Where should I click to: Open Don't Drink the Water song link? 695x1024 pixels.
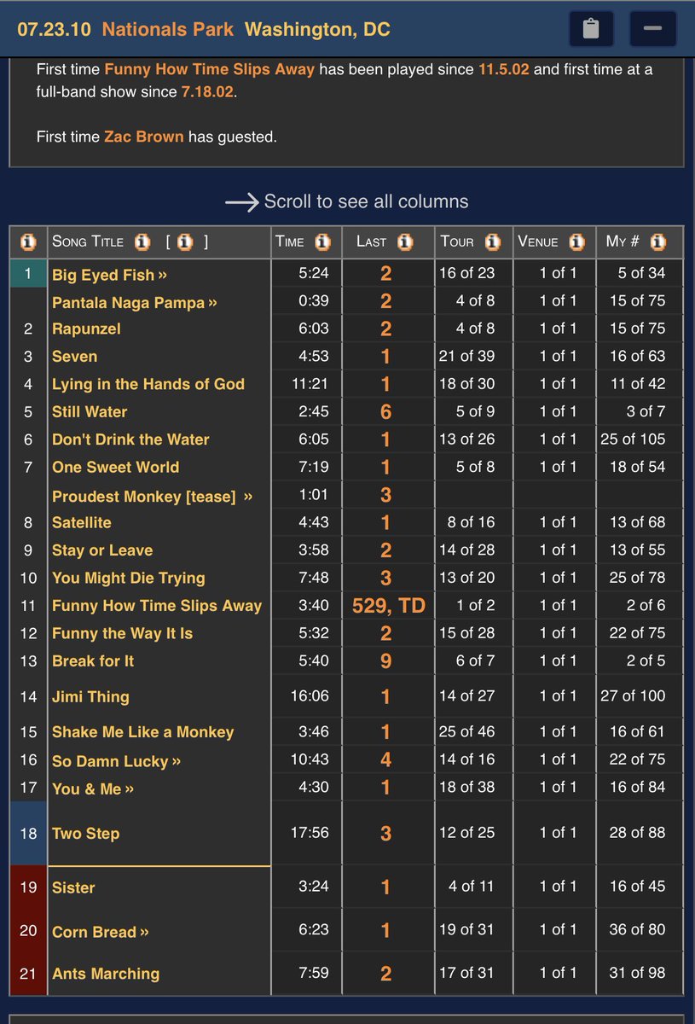coord(130,439)
